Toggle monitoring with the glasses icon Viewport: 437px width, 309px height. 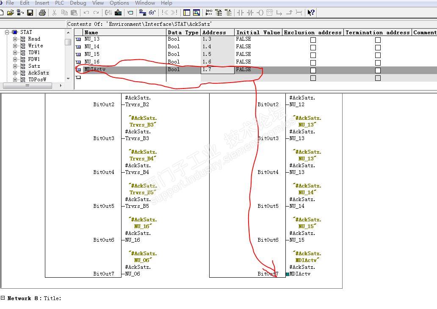(152, 13)
